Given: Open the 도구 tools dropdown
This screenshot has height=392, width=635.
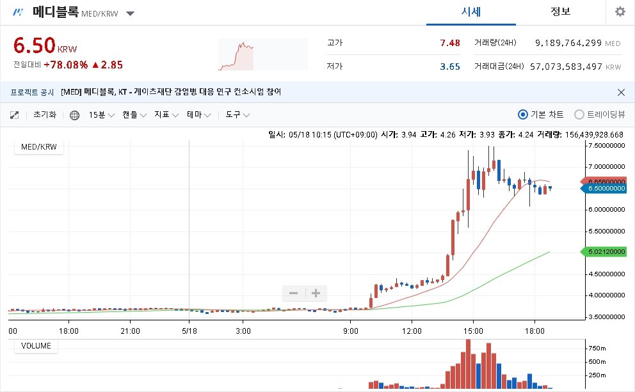Looking at the screenshot, I should 237,115.
